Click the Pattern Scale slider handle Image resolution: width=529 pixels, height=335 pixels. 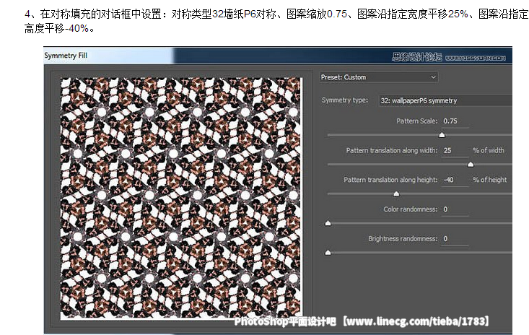click(442, 135)
